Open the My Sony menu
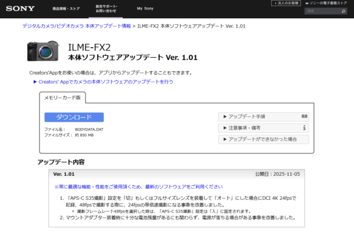The image size is (354, 234). (145, 8)
